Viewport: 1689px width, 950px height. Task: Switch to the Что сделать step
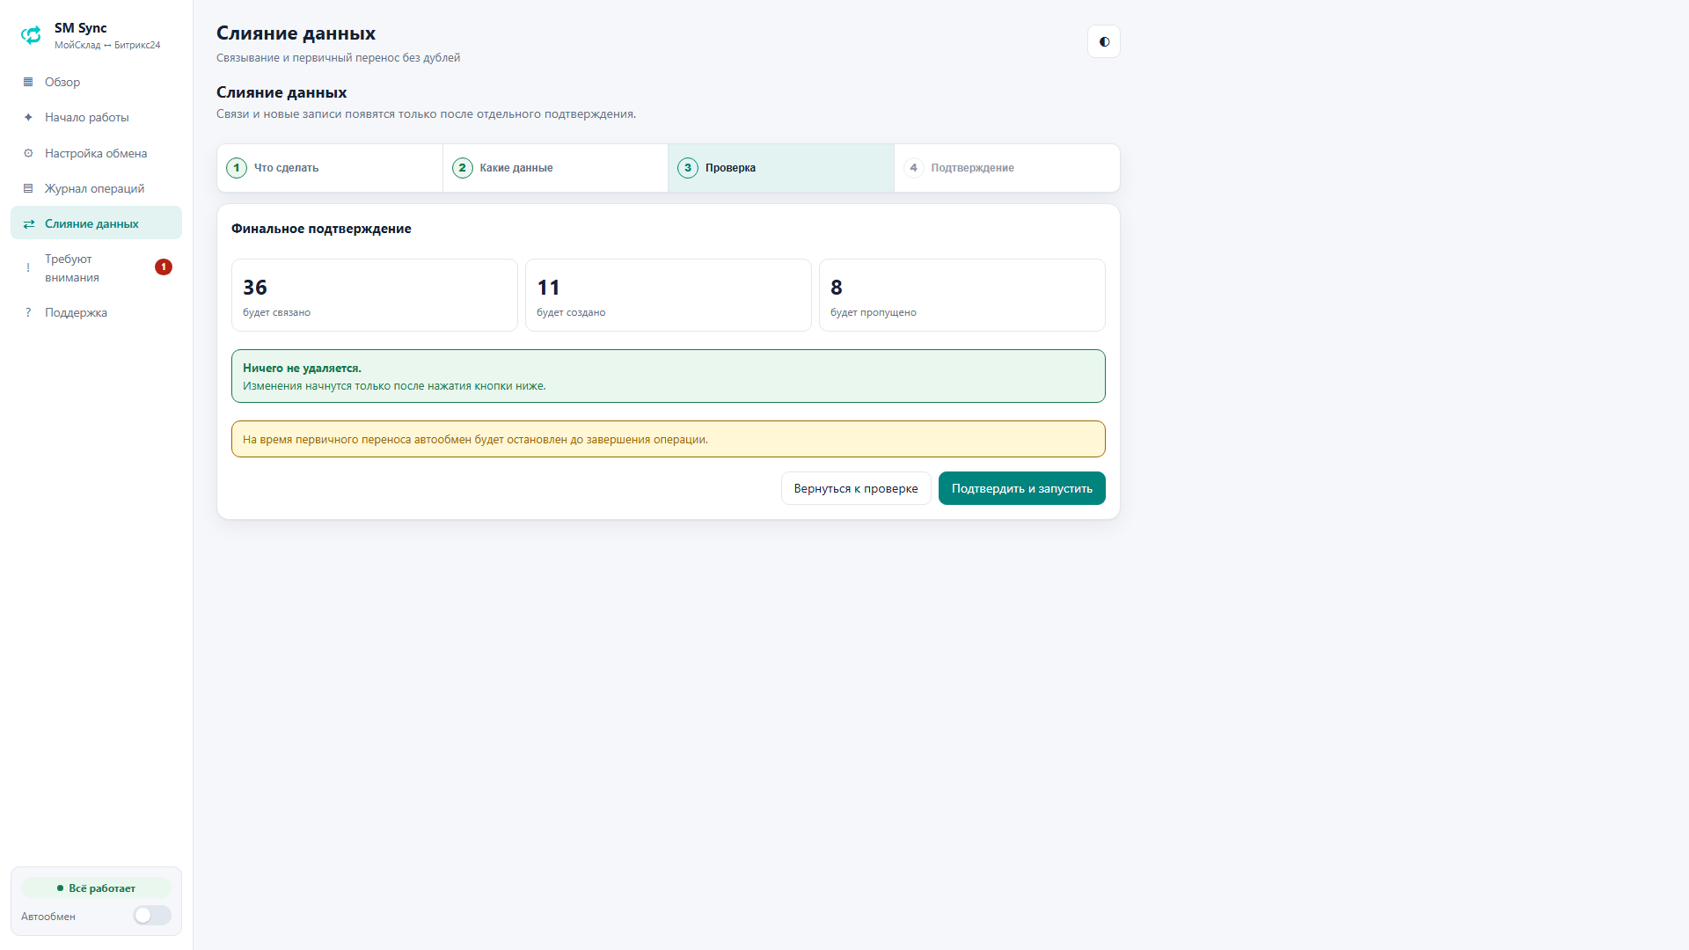(330, 168)
